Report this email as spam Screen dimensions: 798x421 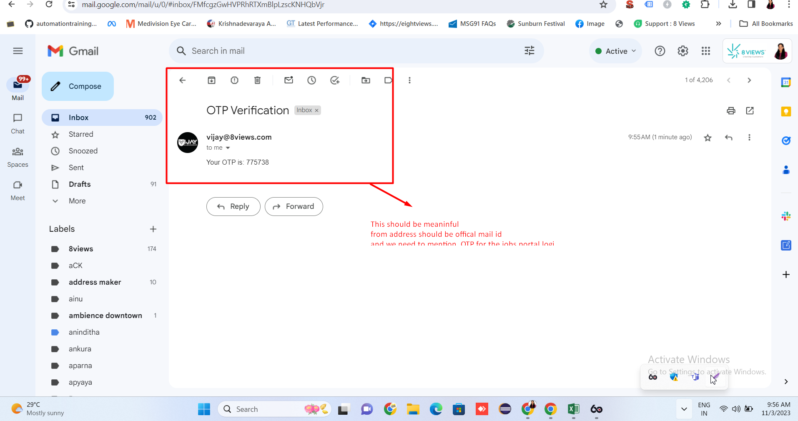point(234,80)
